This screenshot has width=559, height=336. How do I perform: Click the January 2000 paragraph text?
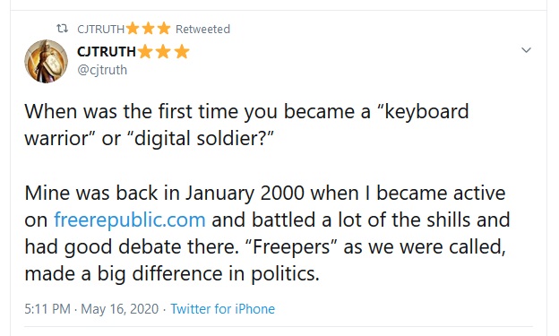click(x=267, y=233)
